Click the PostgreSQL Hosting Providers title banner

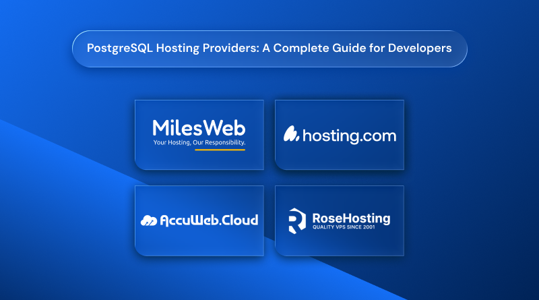coord(269,49)
